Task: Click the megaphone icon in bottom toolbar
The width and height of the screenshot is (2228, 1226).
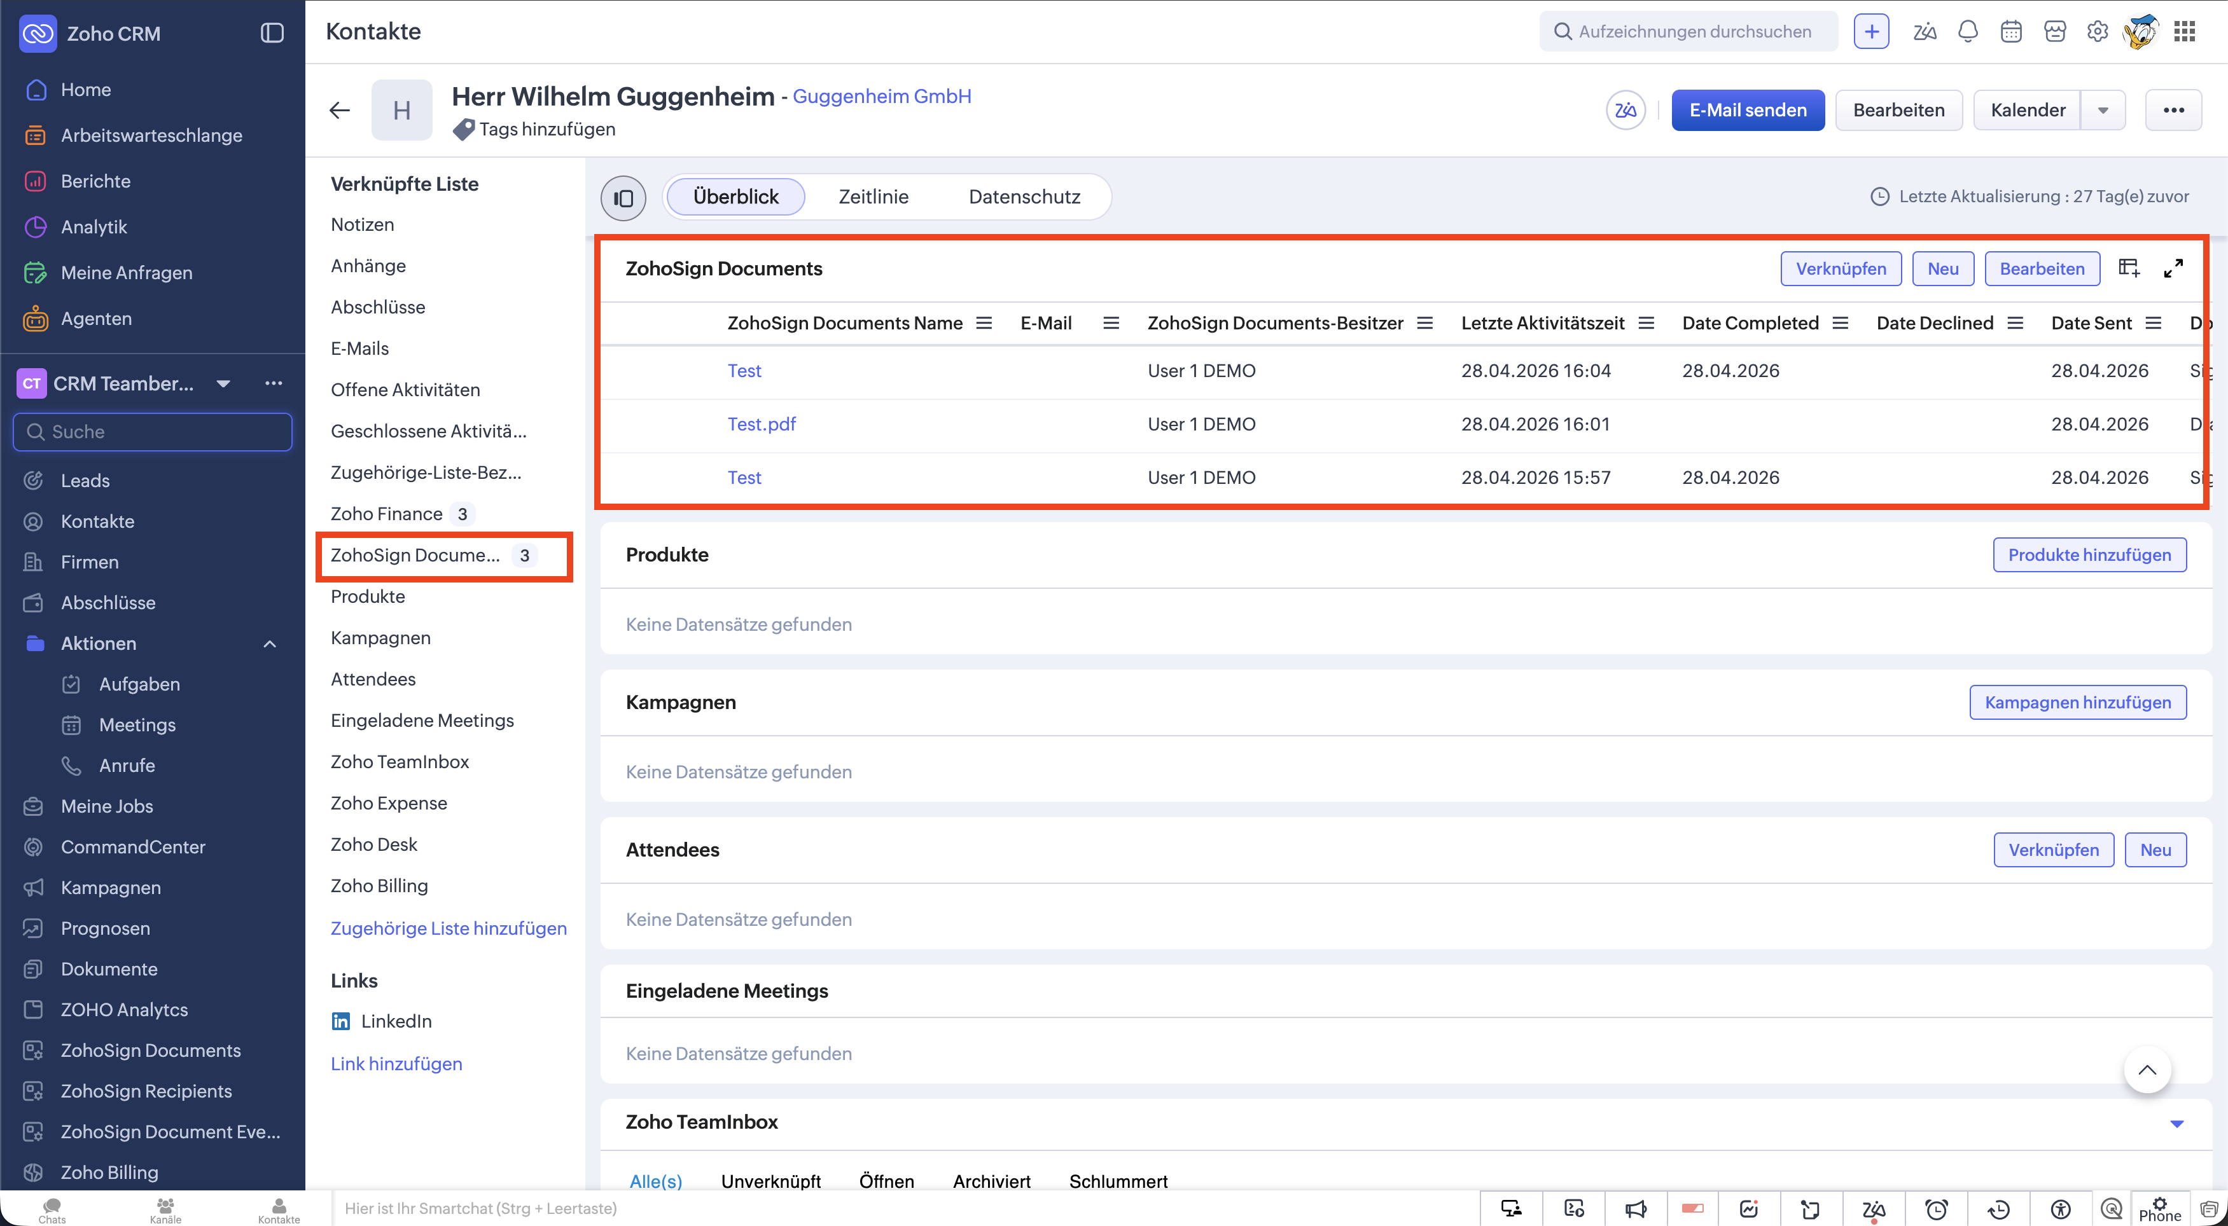Action: click(x=1636, y=1209)
